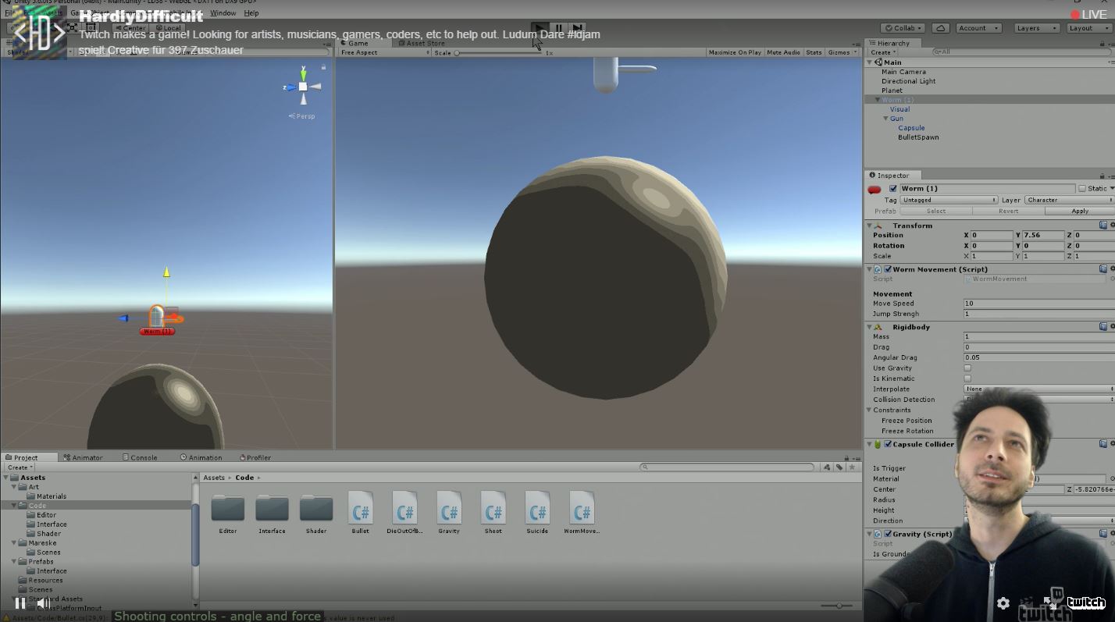Image resolution: width=1115 pixels, height=622 pixels.
Task: Open the Tag dropdown showing Untagged
Action: (x=949, y=200)
